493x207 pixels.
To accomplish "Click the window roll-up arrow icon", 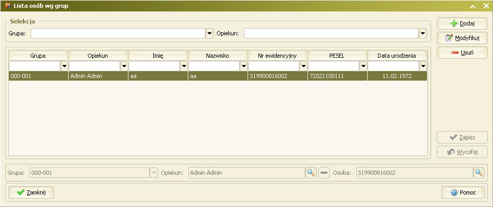I will coord(473,6).
